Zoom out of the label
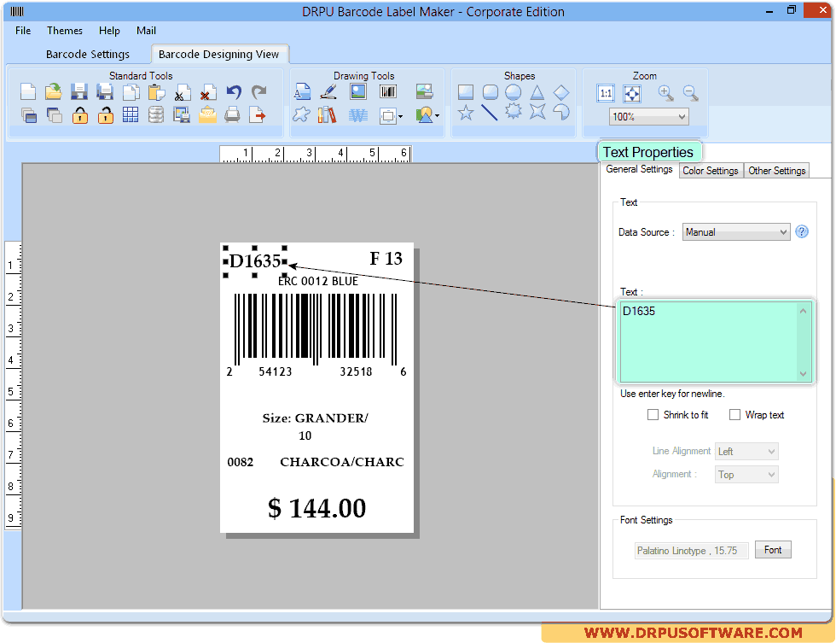Image resolution: width=836 pixels, height=643 pixels. pyautogui.click(x=691, y=93)
